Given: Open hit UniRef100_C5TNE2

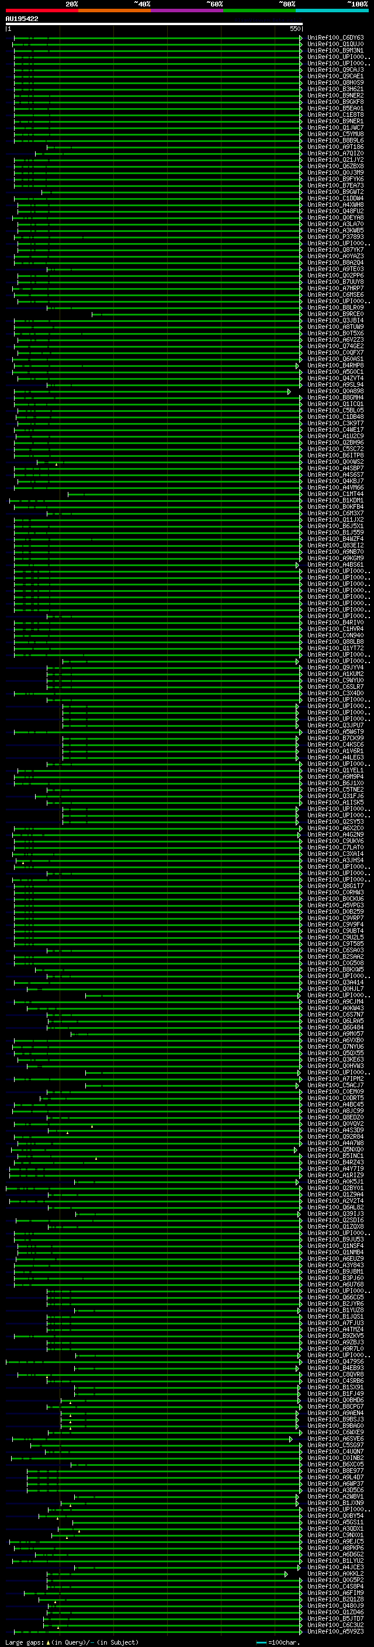Looking at the screenshot, I should [335, 790].
